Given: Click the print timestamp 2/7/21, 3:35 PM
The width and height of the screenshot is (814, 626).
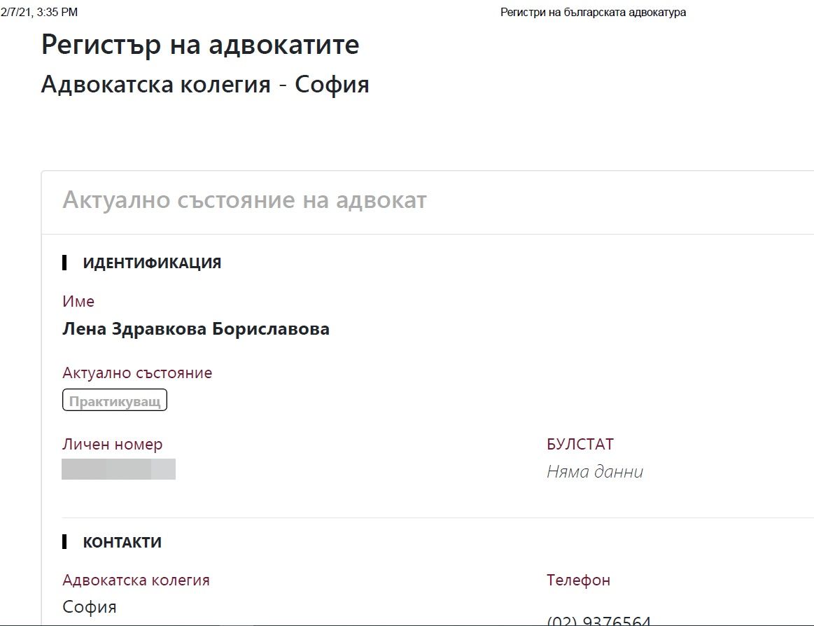Looking at the screenshot, I should point(39,13).
